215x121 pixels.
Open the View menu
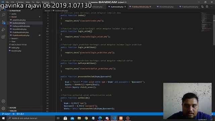[28, 2]
